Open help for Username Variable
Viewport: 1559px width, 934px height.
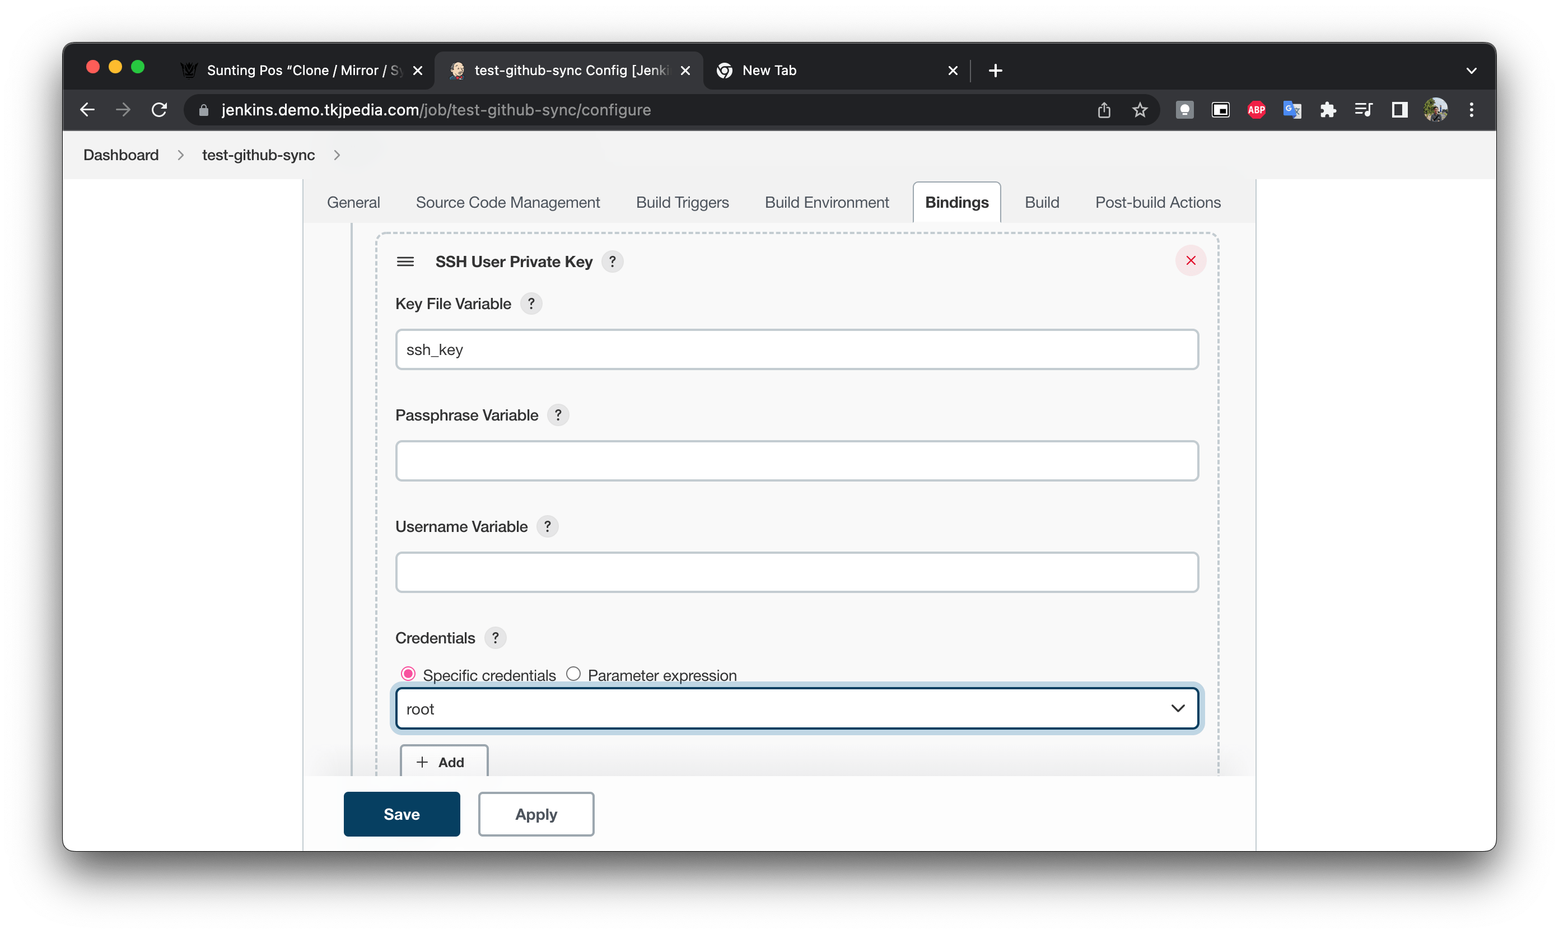(x=547, y=527)
